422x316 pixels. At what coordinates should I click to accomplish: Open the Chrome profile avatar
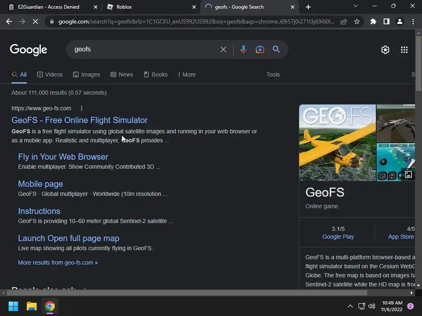[400, 21]
